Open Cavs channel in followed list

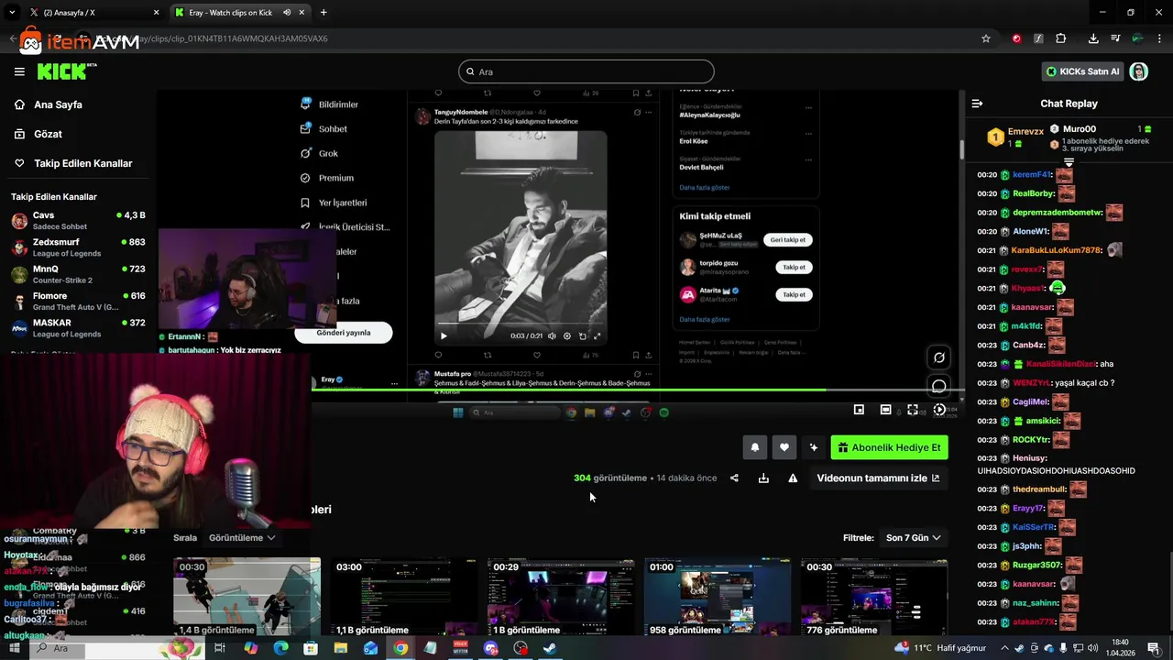pyautogui.click(x=78, y=221)
